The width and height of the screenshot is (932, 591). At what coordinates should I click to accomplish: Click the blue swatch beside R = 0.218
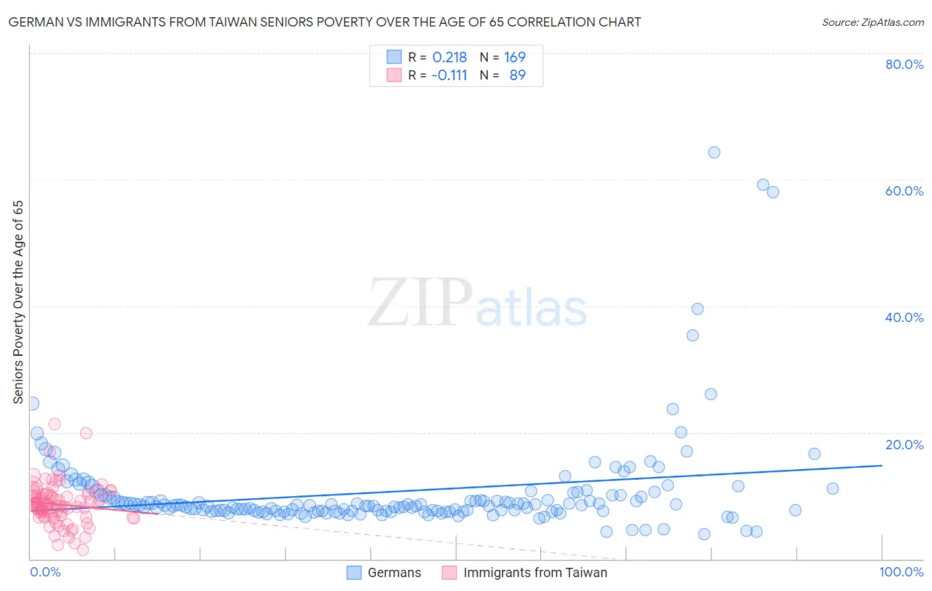(x=394, y=57)
